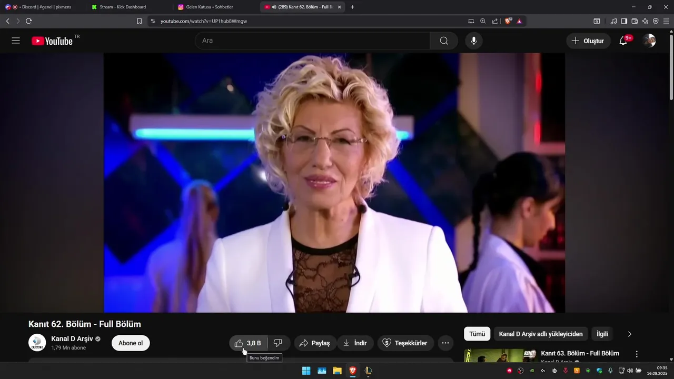Dislike the video with thumbs down

coord(279,343)
